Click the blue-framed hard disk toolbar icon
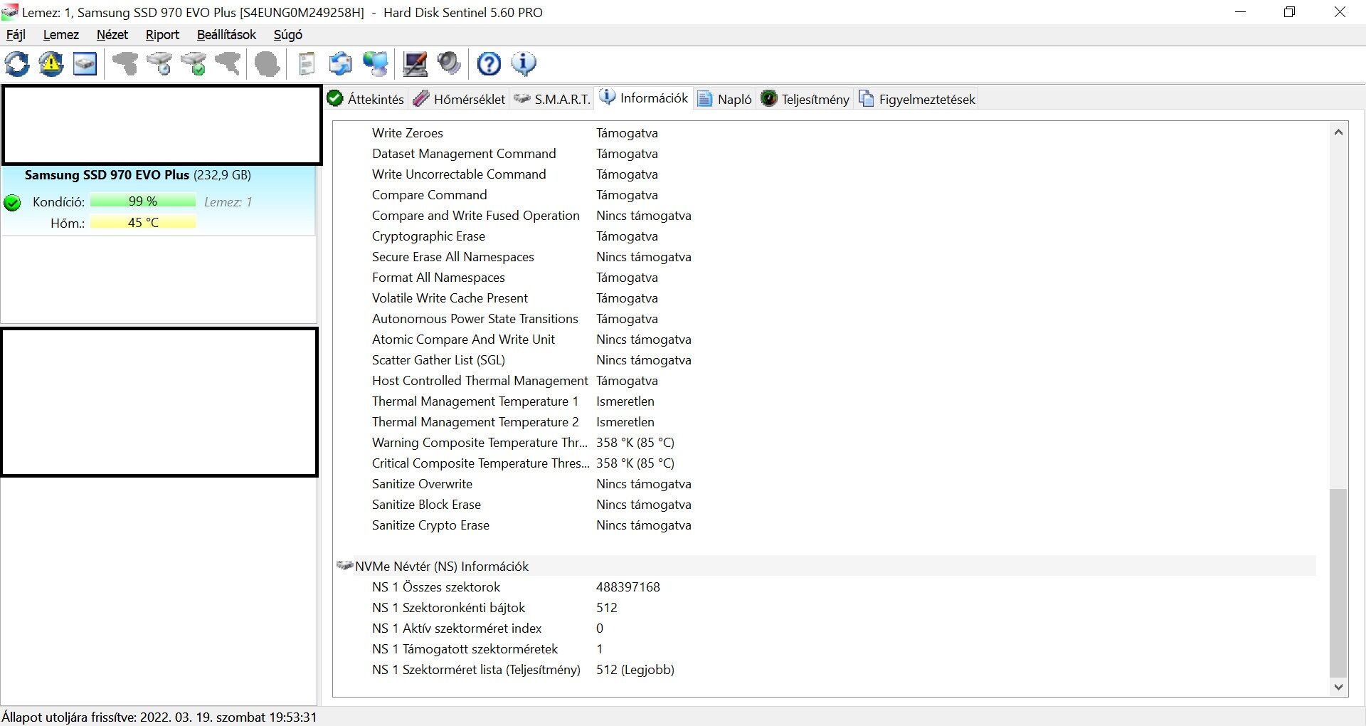Viewport: 1366px width, 726px height. point(85,64)
